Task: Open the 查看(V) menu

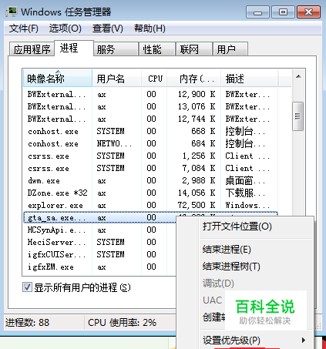Action: (108, 29)
